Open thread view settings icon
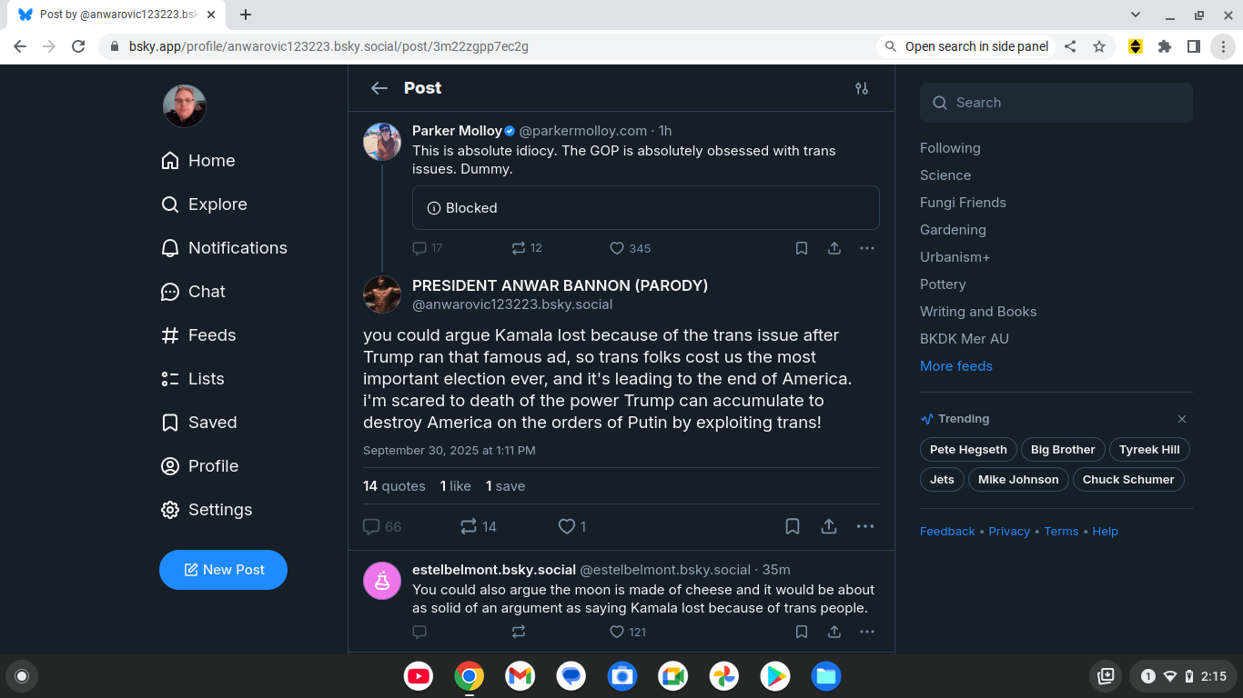This screenshot has width=1243, height=698. coord(862,88)
